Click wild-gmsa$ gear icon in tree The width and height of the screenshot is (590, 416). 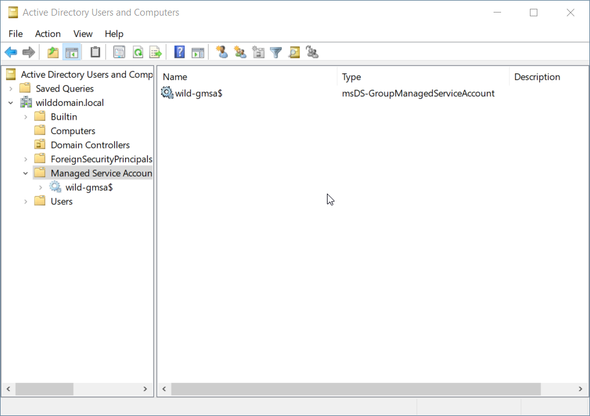click(x=55, y=187)
